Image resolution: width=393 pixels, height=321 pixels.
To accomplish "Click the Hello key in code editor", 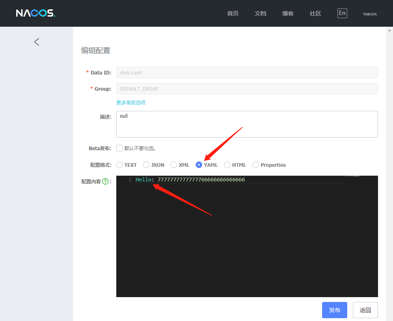I will pos(143,180).
